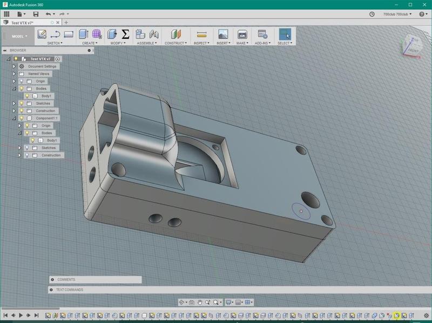Expand the Document Settings node

tap(14, 66)
